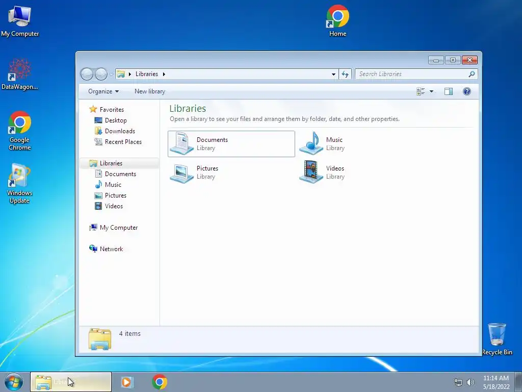Click the explorer Back arrow button
The height and width of the screenshot is (392, 522).
tap(87, 74)
